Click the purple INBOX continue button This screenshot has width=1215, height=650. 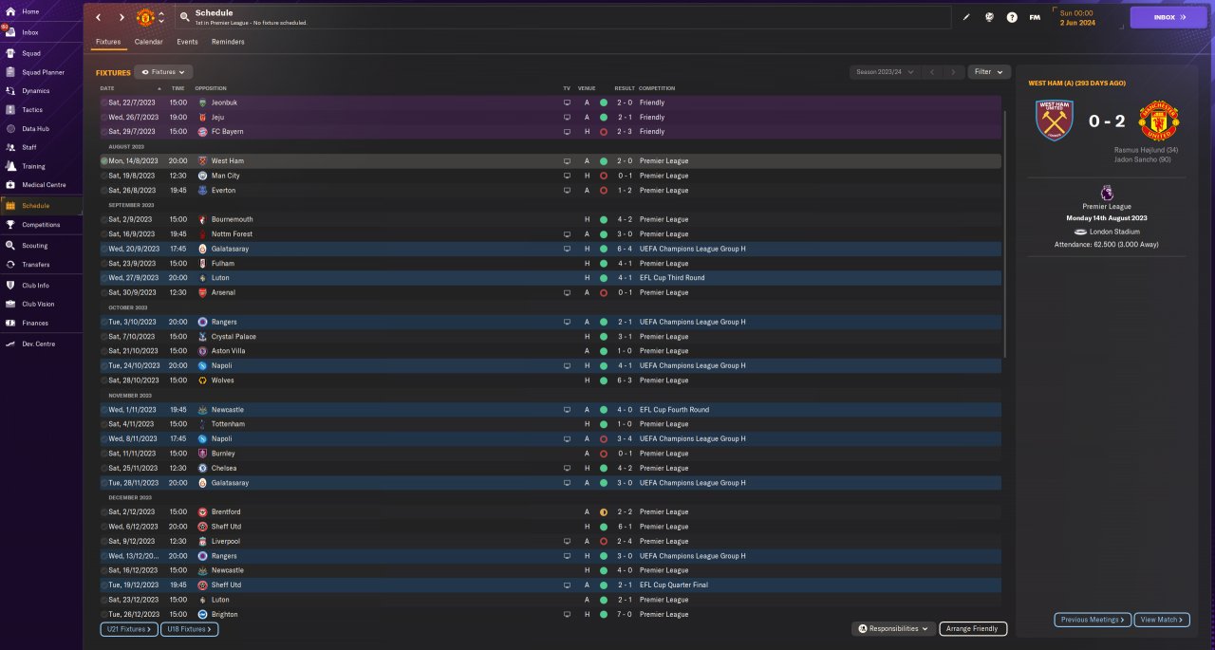click(1168, 17)
